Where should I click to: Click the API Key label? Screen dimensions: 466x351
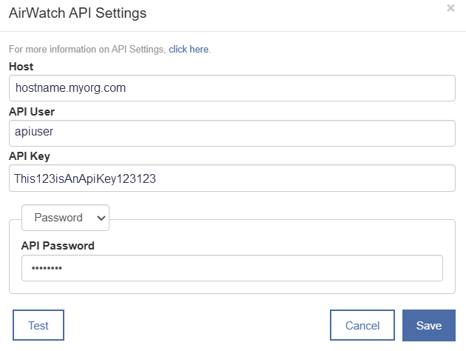(30, 156)
